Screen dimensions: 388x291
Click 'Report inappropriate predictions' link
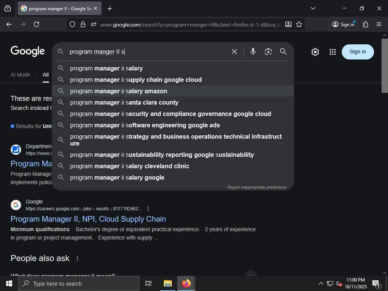coord(257,187)
